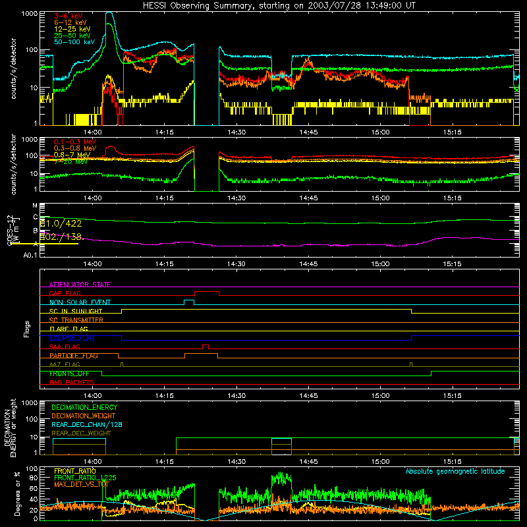Select the SC_IN_SUNLIGHT flag label
527x527 pixels.
pos(76,311)
